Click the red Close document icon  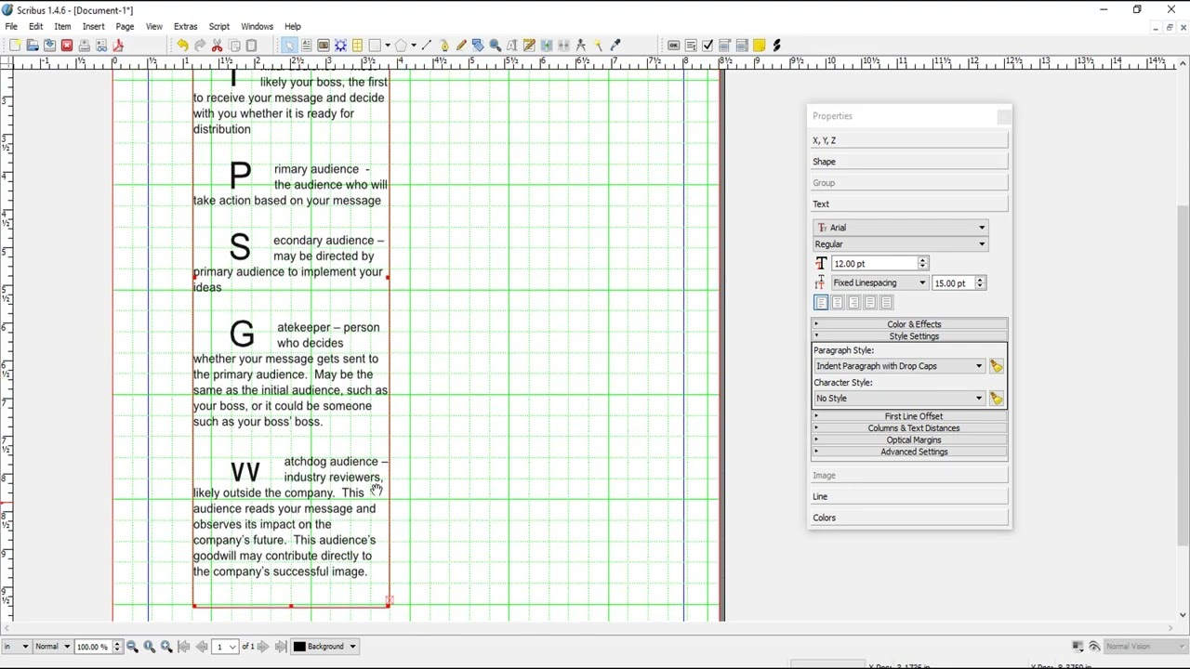(67, 46)
